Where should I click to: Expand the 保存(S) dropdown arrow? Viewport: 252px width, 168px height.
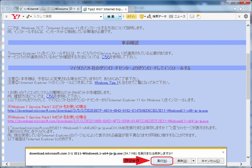(x=194, y=161)
